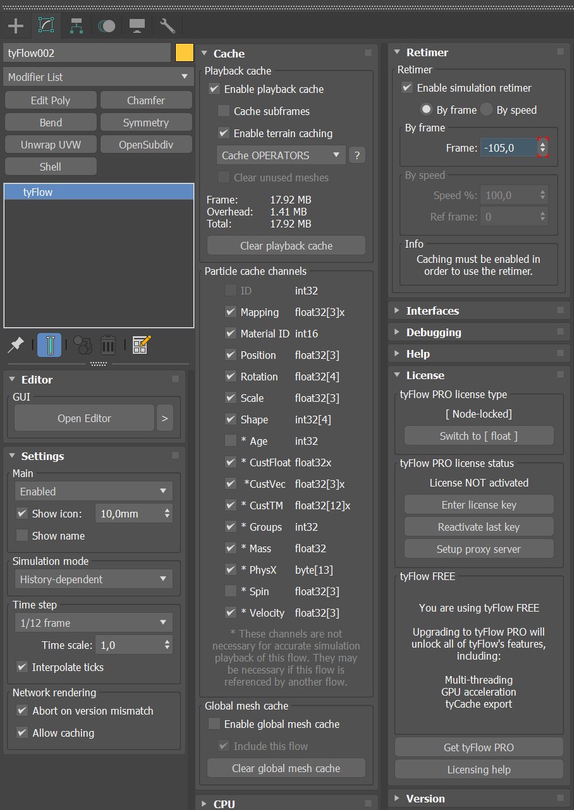
Task: Enable the Cache subframes checkbox
Action: pyautogui.click(x=224, y=111)
